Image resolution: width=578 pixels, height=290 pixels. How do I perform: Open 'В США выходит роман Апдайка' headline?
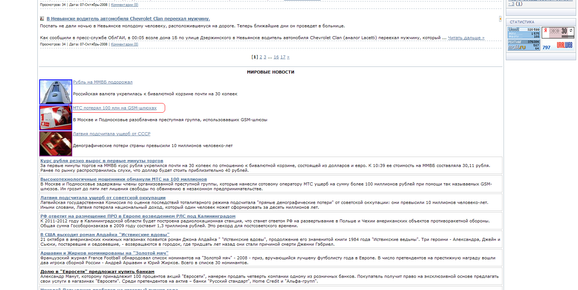[105, 235]
